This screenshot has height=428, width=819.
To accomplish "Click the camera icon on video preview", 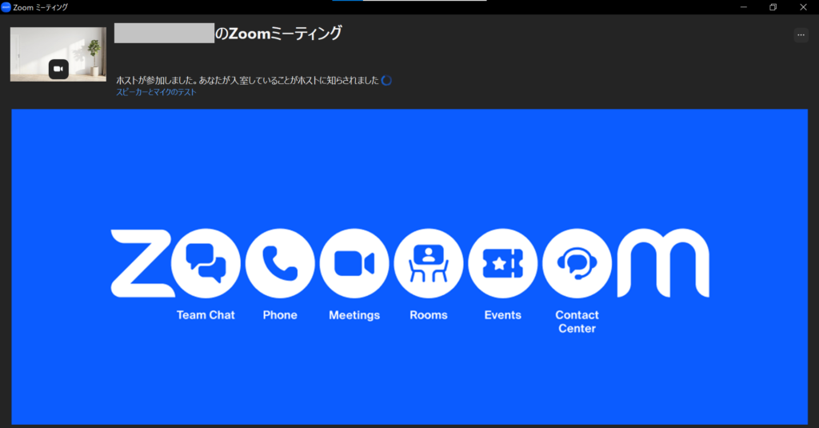I will click(58, 69).
